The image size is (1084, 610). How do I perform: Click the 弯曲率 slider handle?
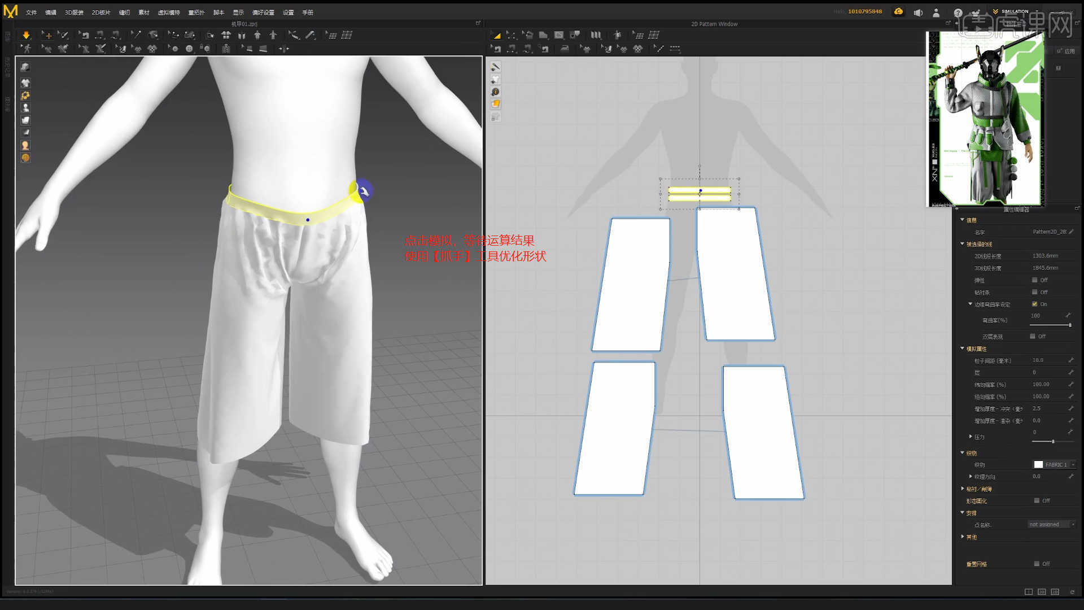1069,325
